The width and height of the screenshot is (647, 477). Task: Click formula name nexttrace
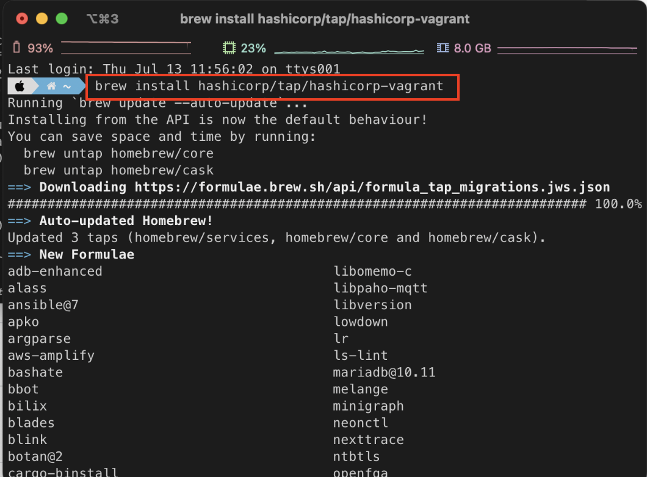368,440
